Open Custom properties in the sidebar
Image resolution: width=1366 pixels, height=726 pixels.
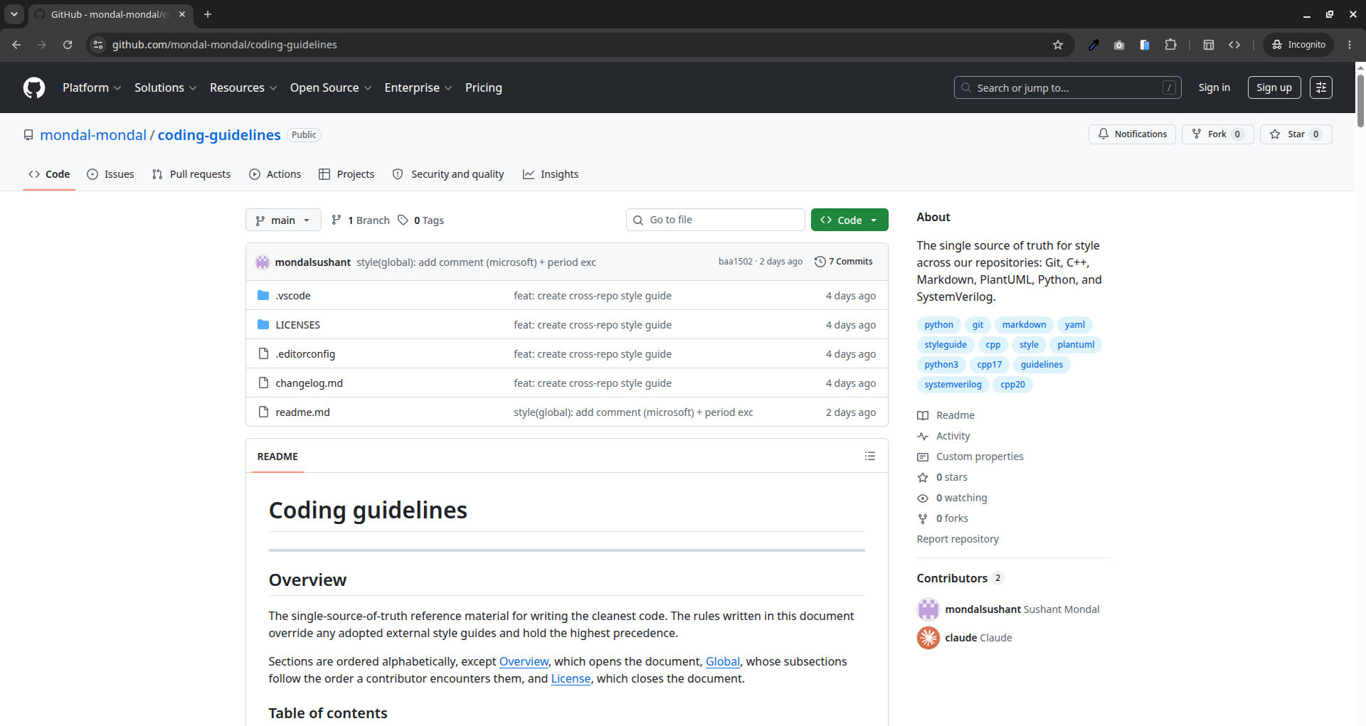pyautogui.click(x=979, y=457)
